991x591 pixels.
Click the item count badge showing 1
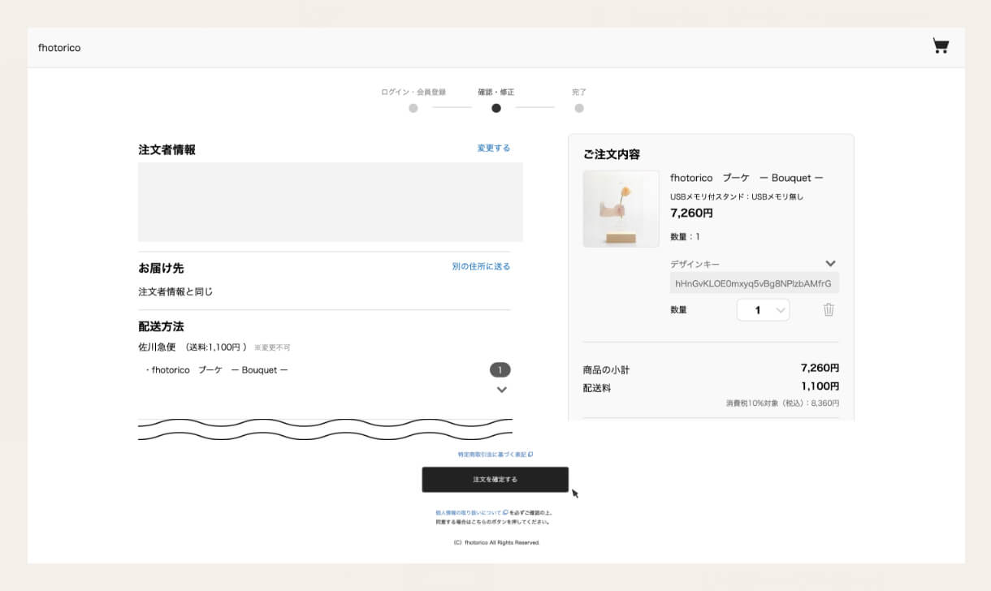coord(500,370)
